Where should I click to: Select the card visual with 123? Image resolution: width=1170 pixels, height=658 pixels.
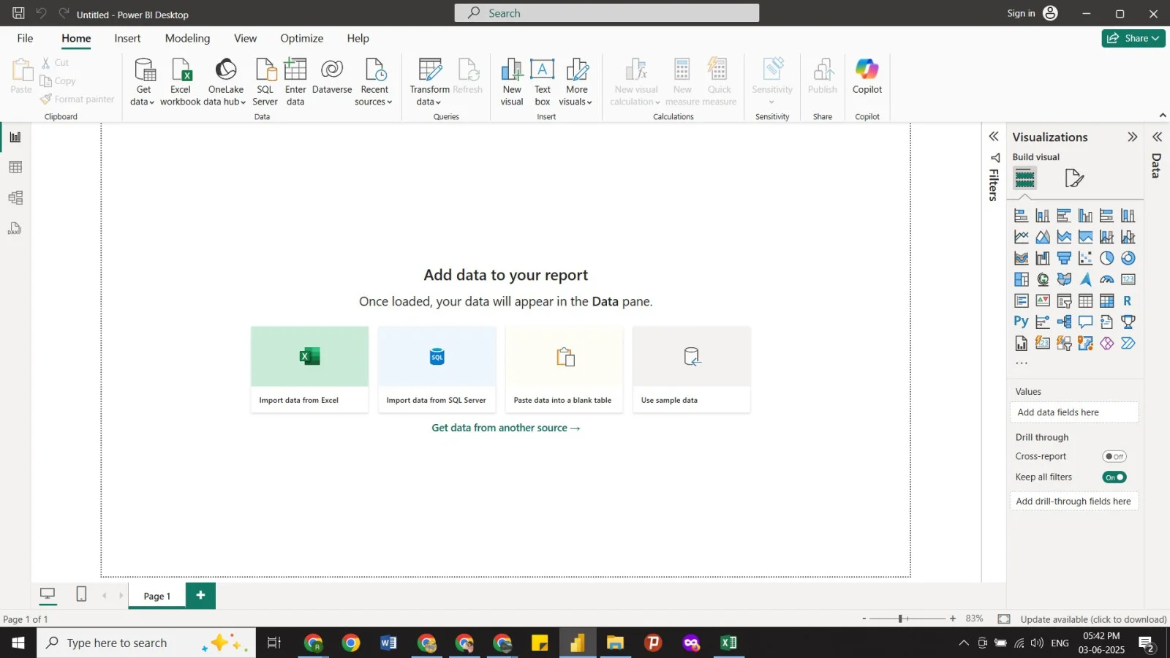[1128, 279]
